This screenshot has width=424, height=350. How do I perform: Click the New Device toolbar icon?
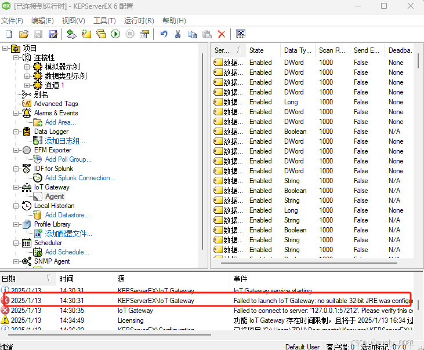pos(86,34)
